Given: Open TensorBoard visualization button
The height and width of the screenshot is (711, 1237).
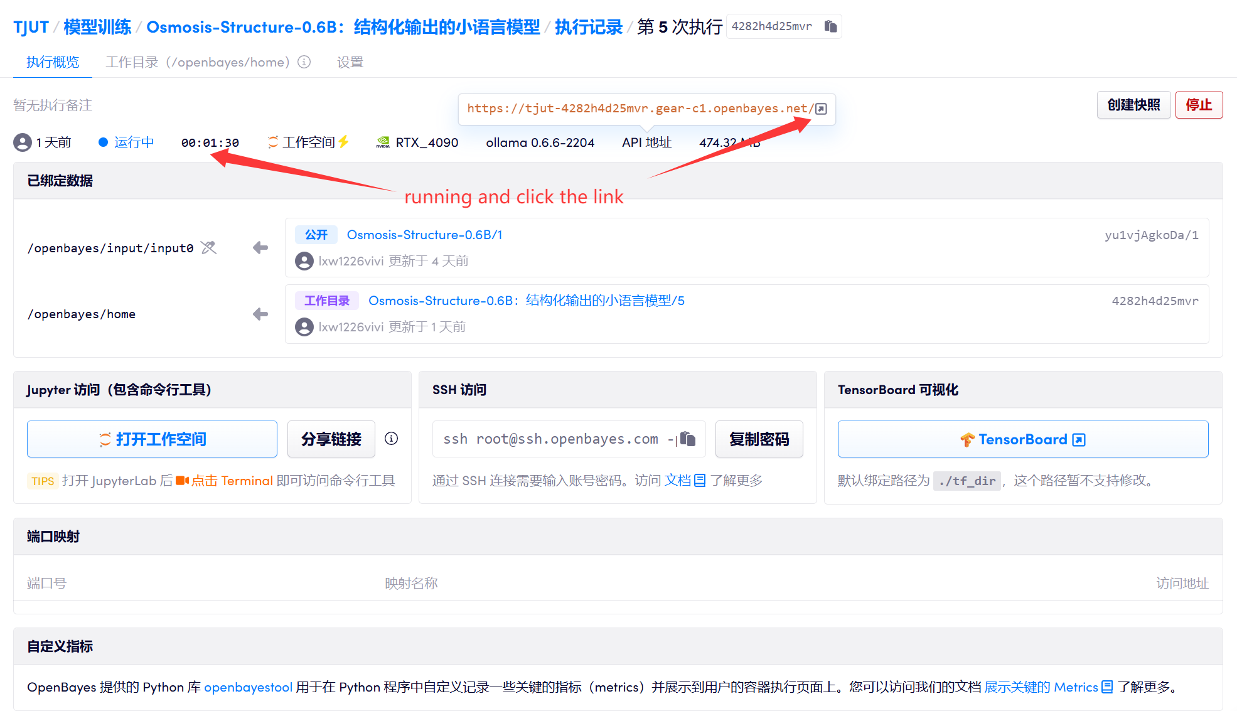Looking at the screenshot, I should [1022, 439].
